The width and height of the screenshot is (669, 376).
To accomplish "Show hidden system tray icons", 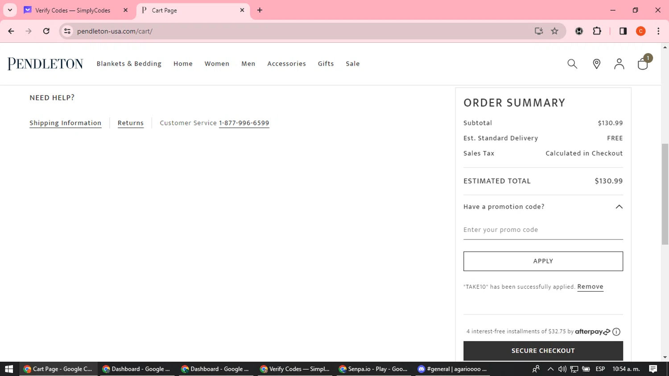I will [550, 369].
